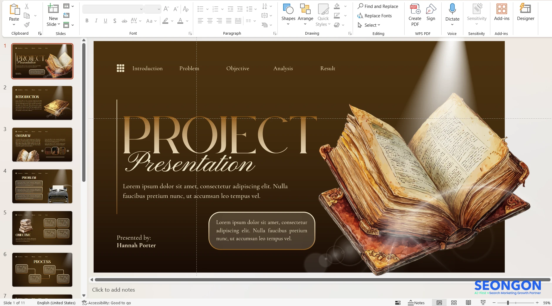Click Replace Fonts
Image resolution: width=552 pixels, height=306 pixels.
[375, 16]
